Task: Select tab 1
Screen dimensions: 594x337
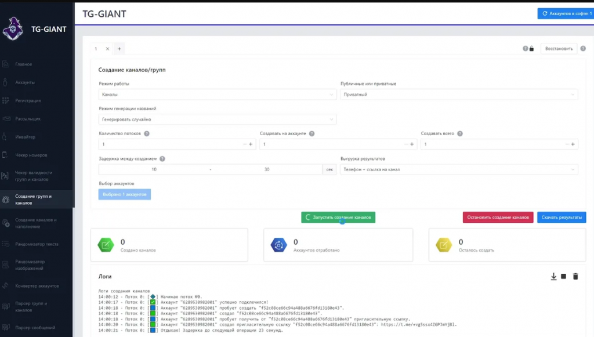Action: pos(96,49)
